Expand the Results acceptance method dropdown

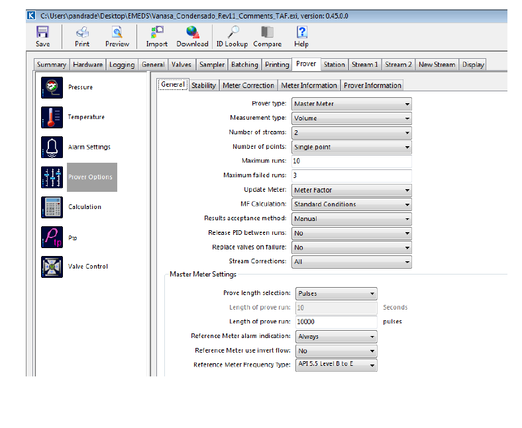tap(352, 219)
